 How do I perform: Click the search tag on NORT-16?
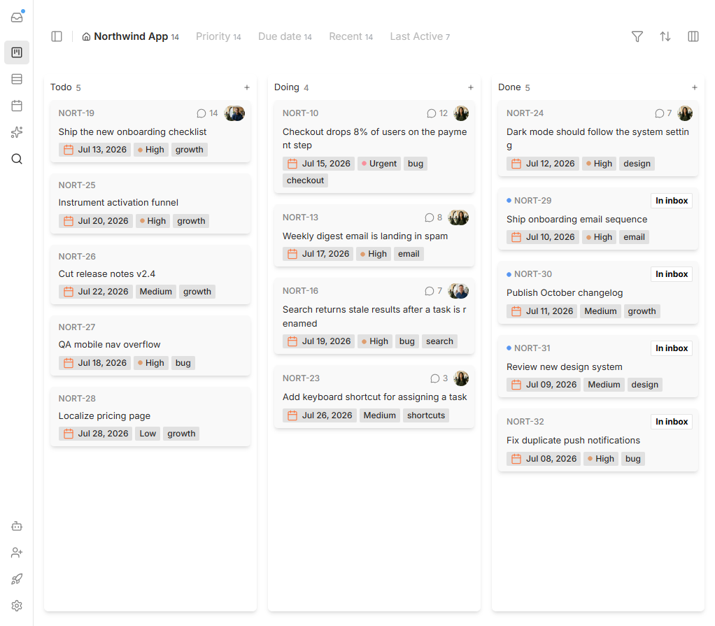click(439, 341)
